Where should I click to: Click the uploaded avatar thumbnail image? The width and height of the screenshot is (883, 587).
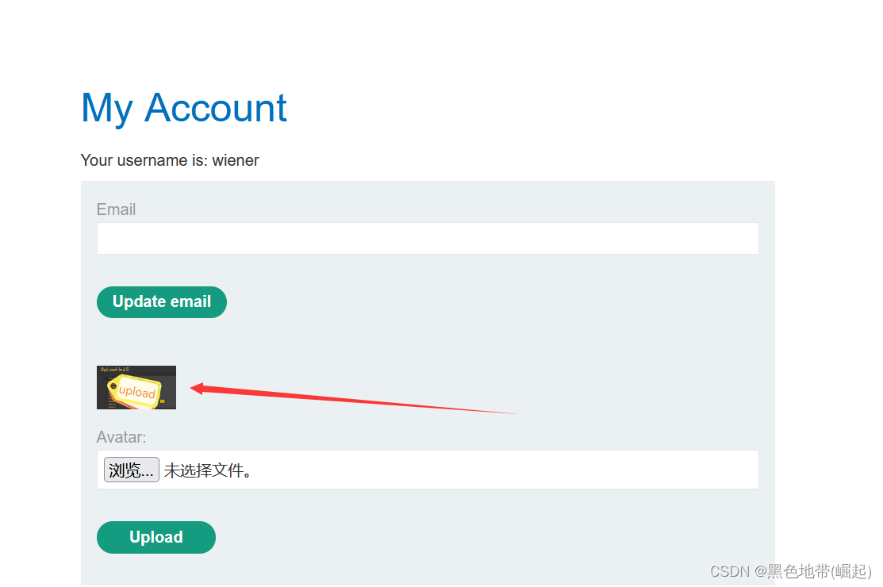136,387
